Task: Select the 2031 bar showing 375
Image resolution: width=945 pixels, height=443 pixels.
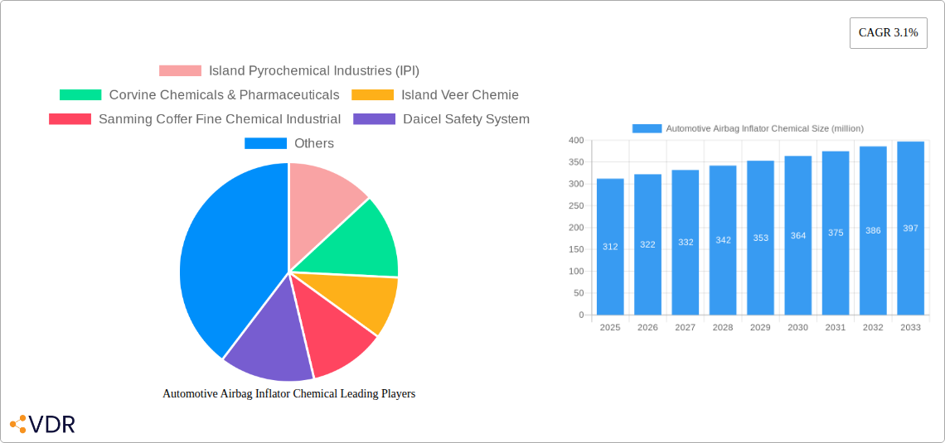Action: [836, 233]
